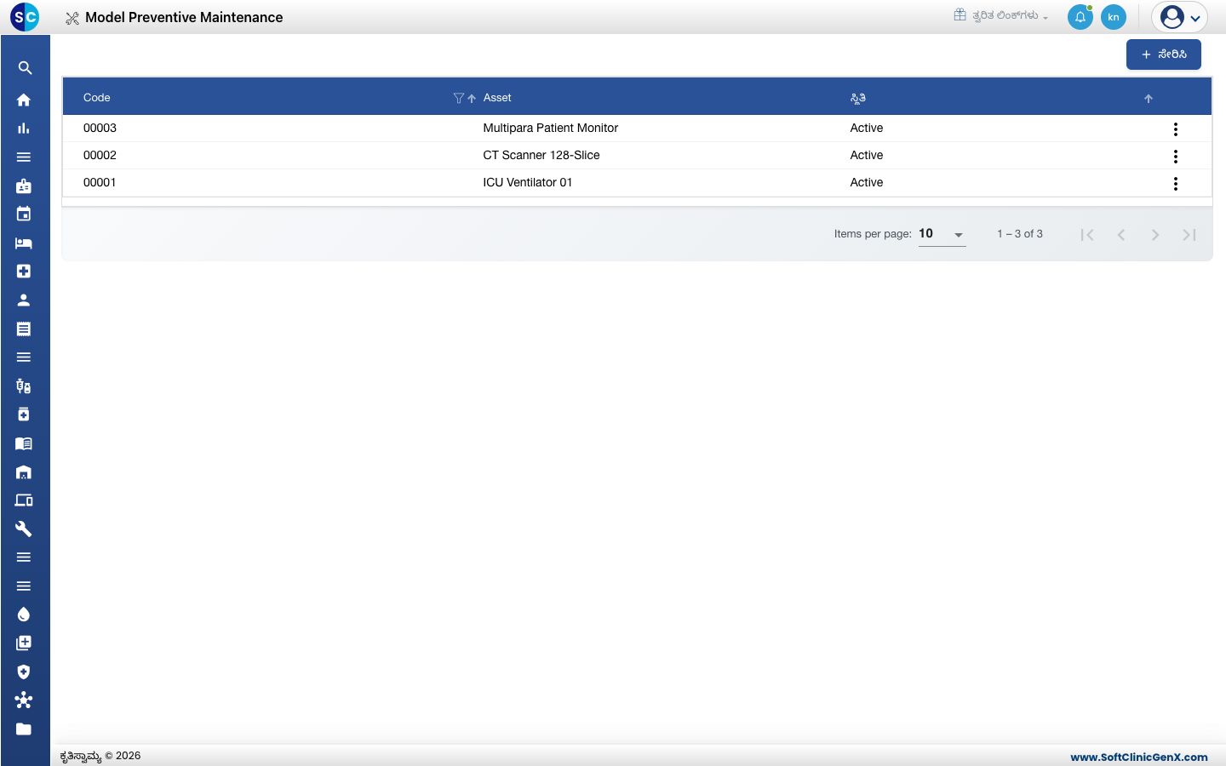Open the calendar icon in sidebar
This screenshot has height=766, width=1226.
(24, 214)
